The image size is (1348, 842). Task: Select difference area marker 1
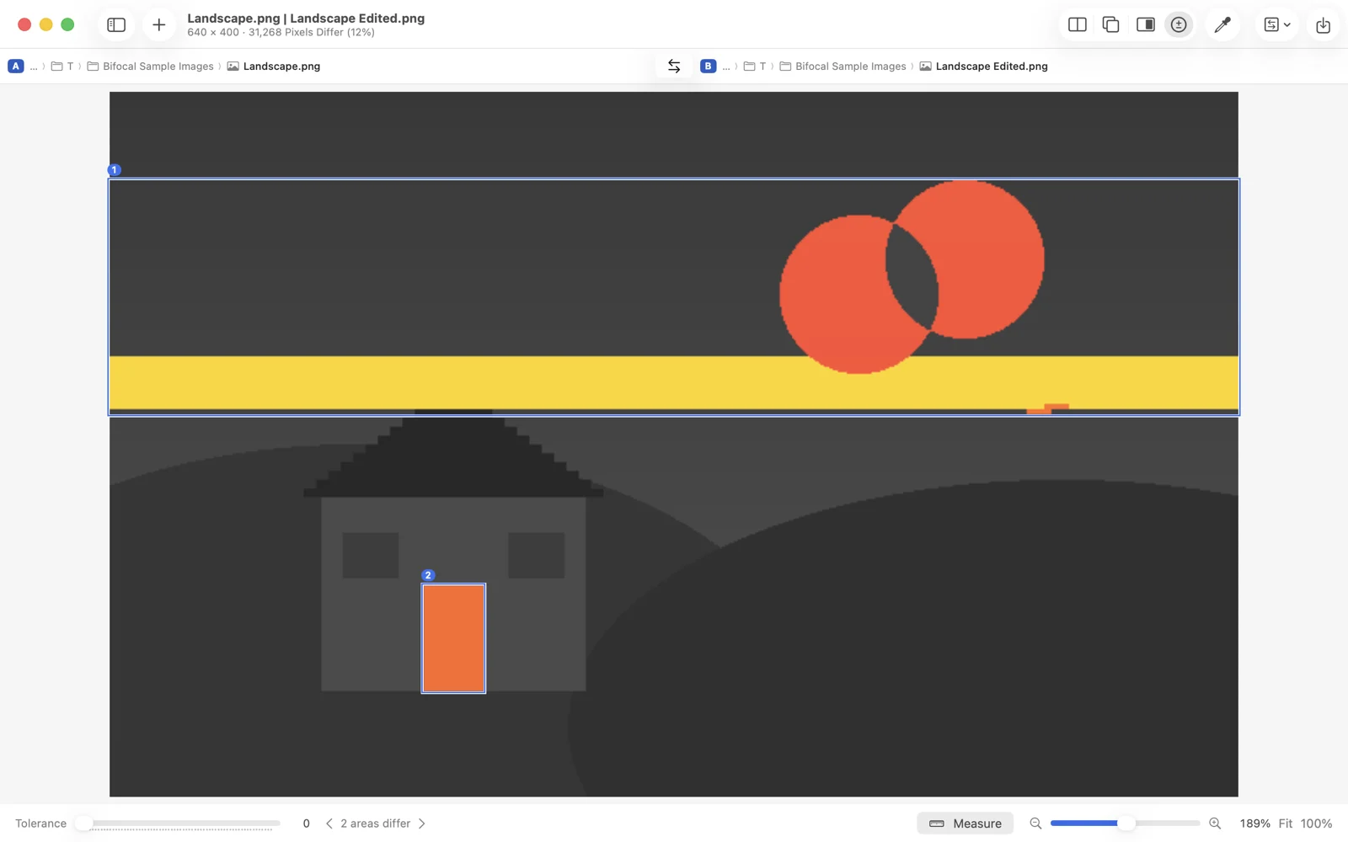pyautogui.click(x=115, y=169)
